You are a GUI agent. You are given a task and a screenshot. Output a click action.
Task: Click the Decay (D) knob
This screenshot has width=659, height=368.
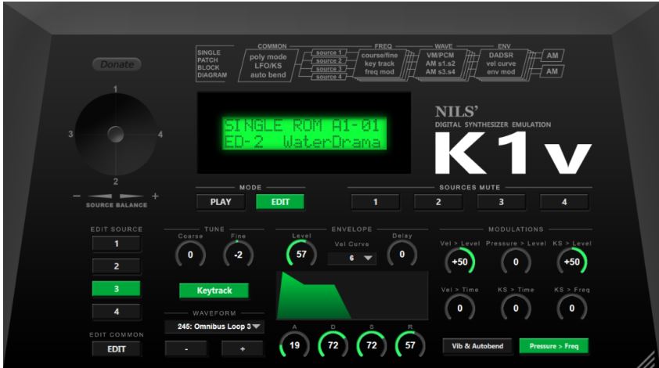333,345
